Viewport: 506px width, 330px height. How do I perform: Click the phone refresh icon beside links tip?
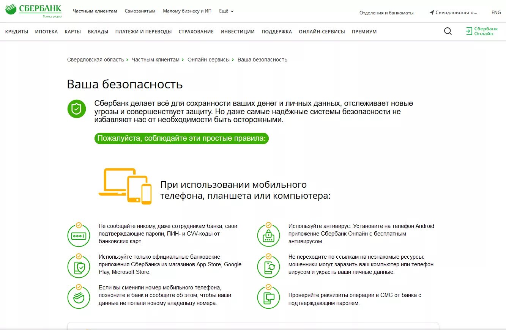pyautogui.click(x=268, y=266)
